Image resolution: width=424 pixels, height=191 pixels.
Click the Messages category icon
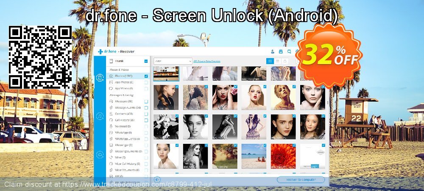coord(111,101)
